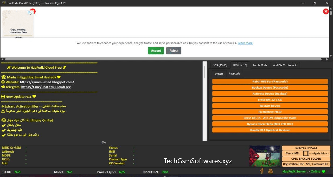
Task: Click Erase iOS 14 - A11 A9 Diagnostic Mode
Action: [270, 118]
